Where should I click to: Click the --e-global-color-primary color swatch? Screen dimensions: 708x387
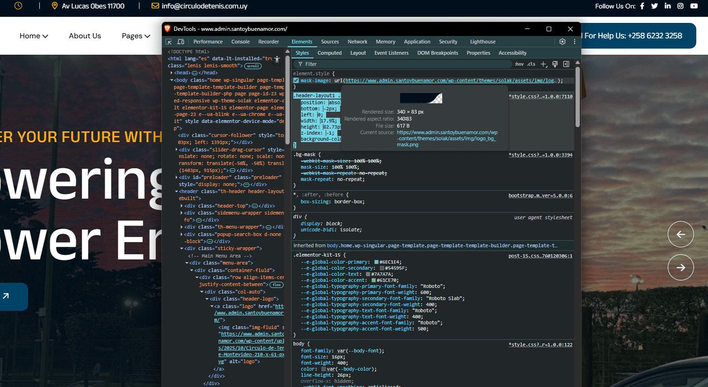[x=376, y=262]
